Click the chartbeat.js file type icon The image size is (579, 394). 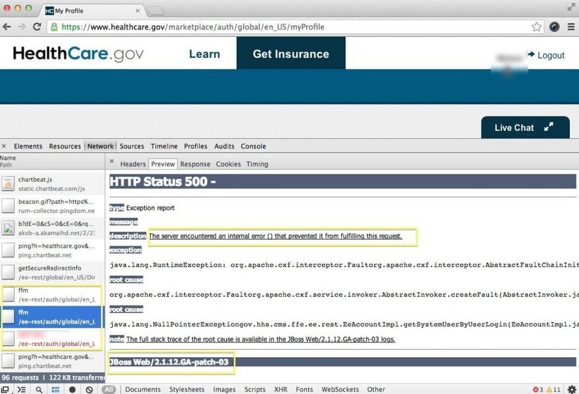pos(8,183)
